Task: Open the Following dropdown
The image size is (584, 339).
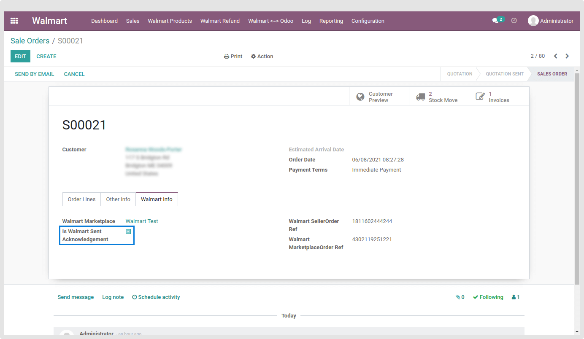Action: point(488,297)
